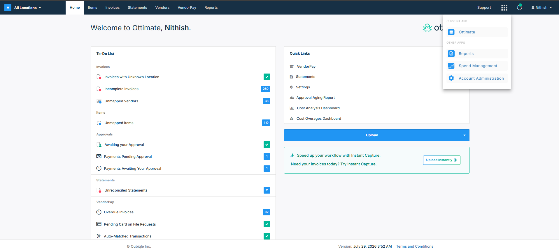Screen dimensions: 559x252
Task: Open the Statements tab in navbar
Action: tap(137, 8)
